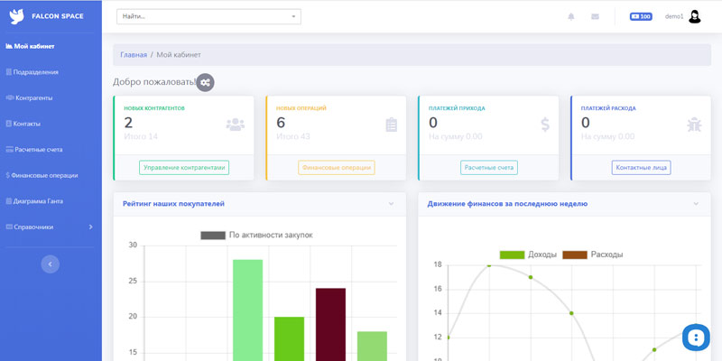722x361 pixels.
Task: Go to Диаграмма Ганта in sidebar
Action: point(37,200)
